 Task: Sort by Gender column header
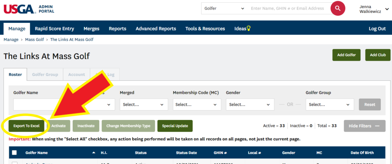[289, 153]
